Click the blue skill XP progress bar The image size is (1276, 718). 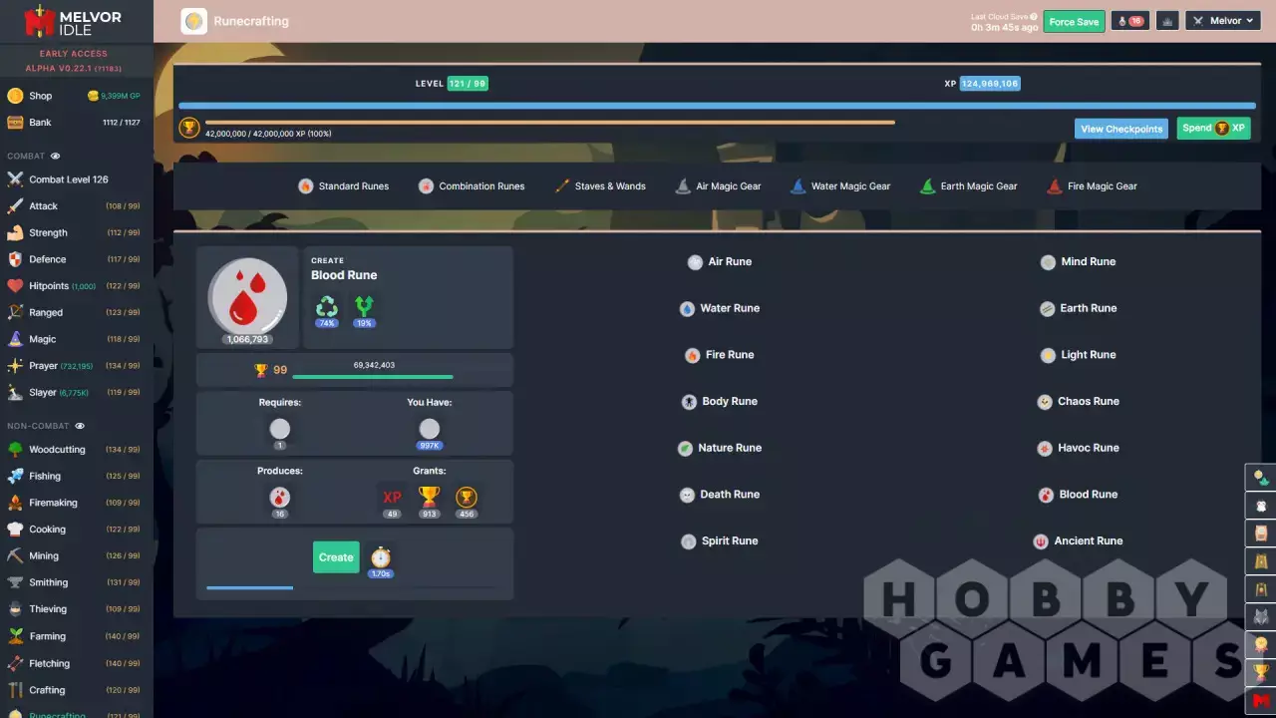click(716, 105)
